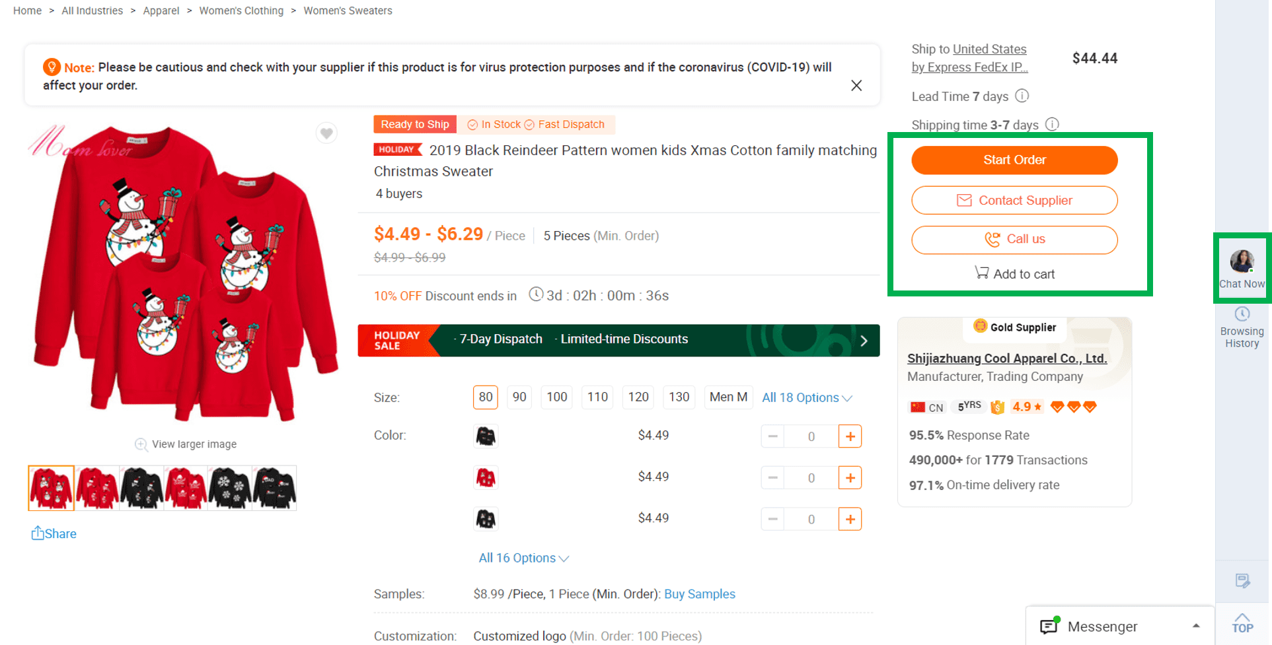Screen dimensions: 1272x645
Task: Click the TOP icon to scroll up
Action: click(x=1243, y=624)
